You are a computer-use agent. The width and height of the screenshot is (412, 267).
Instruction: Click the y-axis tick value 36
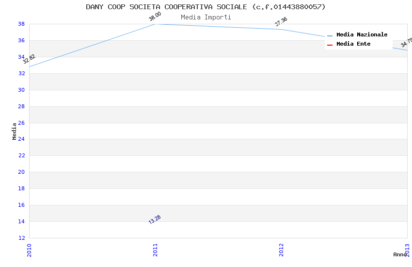(21, 40)
